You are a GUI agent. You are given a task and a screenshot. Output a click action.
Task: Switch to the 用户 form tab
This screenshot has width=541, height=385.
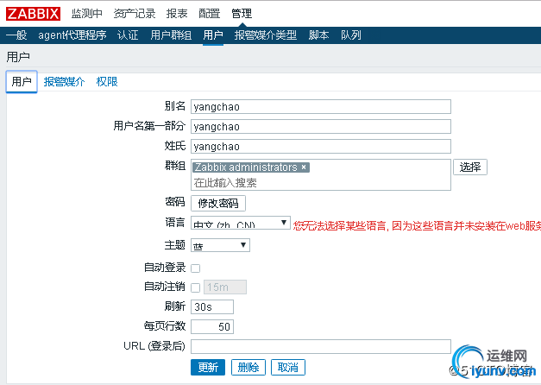(x=22, y=82)
